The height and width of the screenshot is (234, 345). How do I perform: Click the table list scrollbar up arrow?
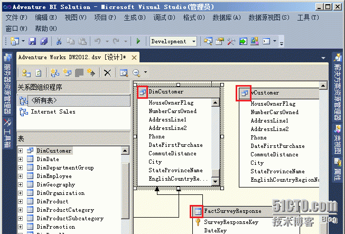[125, 151]
